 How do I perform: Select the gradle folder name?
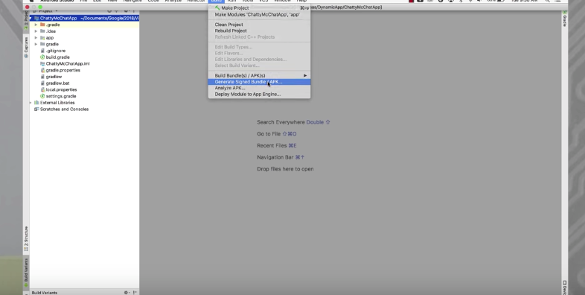(52, 44)
